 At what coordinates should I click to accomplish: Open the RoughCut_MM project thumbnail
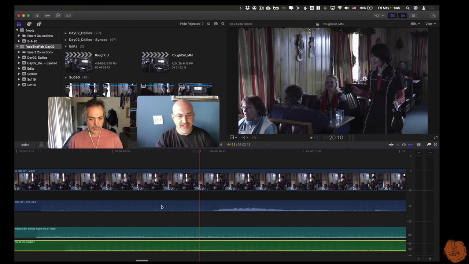(x=155, y=62)
